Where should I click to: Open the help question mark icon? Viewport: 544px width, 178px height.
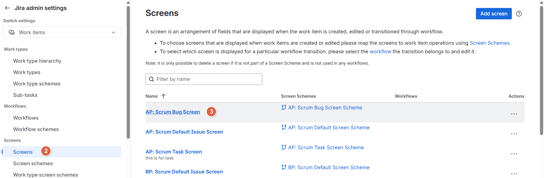point(519,14)
